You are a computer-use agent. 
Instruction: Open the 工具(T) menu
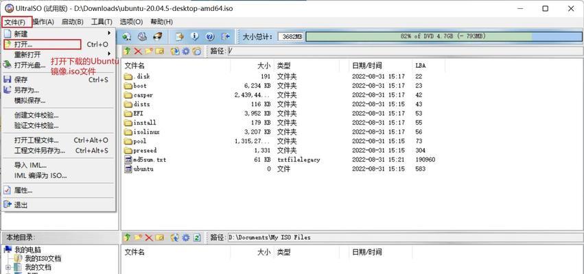[x=102, y=22]
